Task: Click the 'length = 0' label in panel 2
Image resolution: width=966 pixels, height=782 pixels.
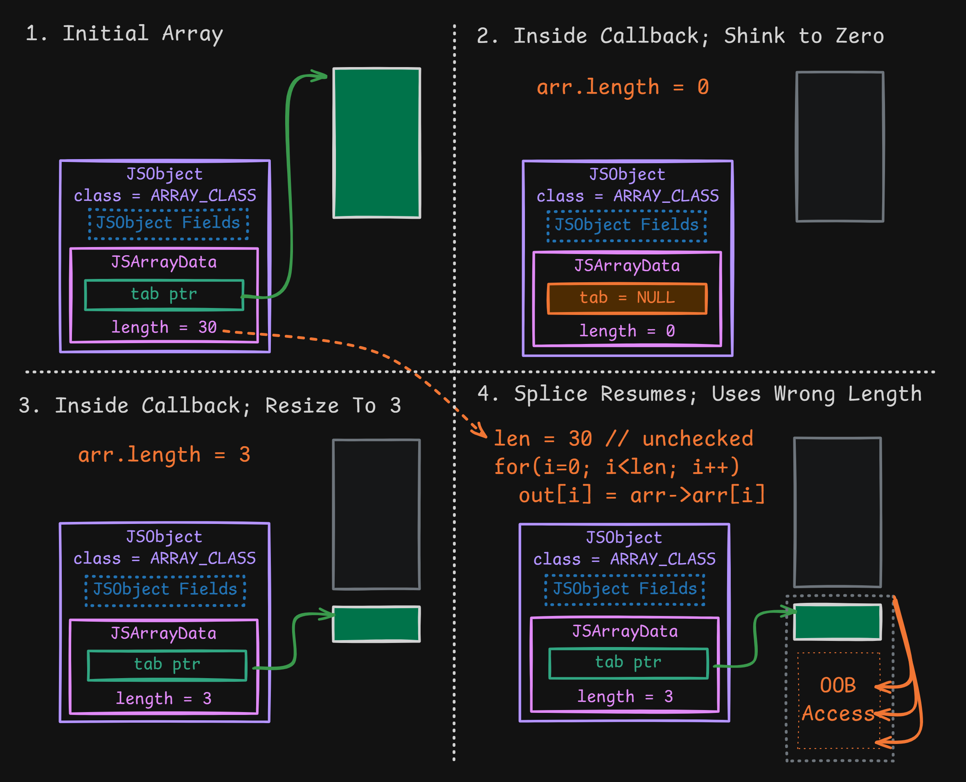Action: [x=627, y=331]
